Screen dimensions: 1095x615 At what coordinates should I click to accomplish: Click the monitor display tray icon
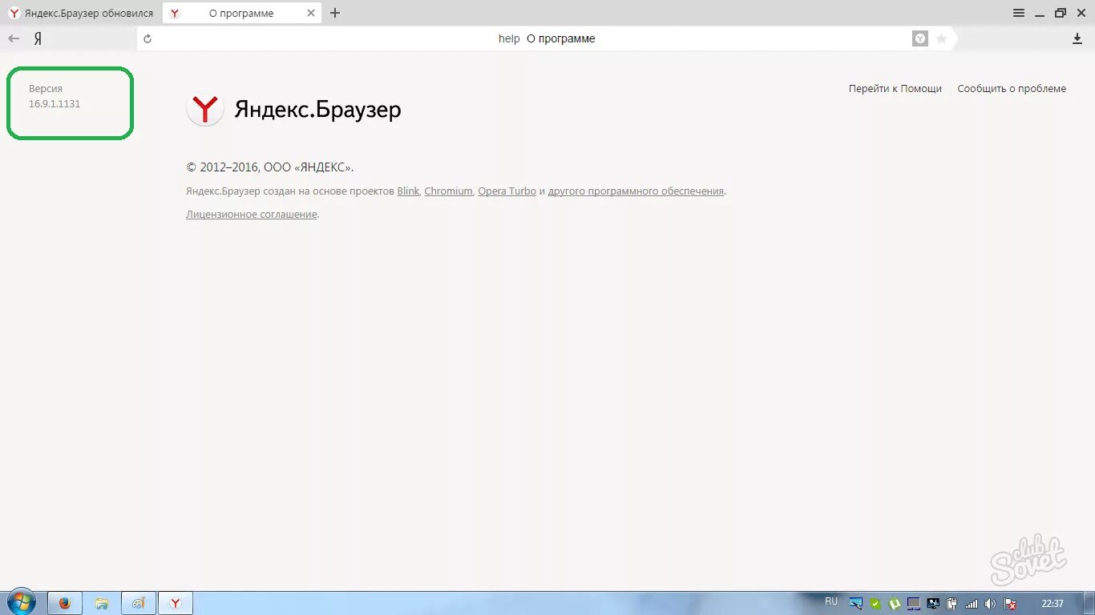(914, 604)
